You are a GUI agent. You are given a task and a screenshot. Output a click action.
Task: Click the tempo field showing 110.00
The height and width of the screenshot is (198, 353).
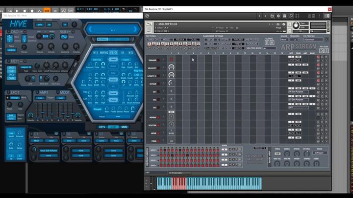click(x=92, y=9)
